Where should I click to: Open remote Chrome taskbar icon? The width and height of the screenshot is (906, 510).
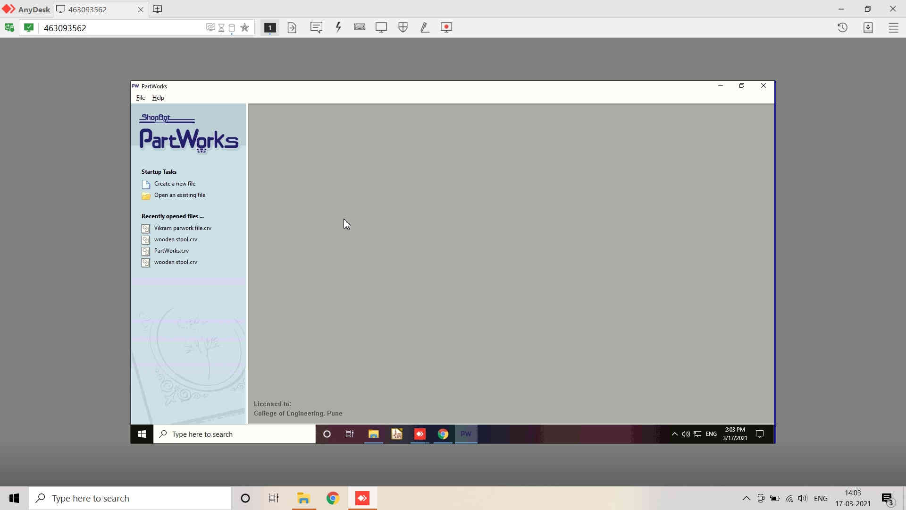[x=443, y=434]
